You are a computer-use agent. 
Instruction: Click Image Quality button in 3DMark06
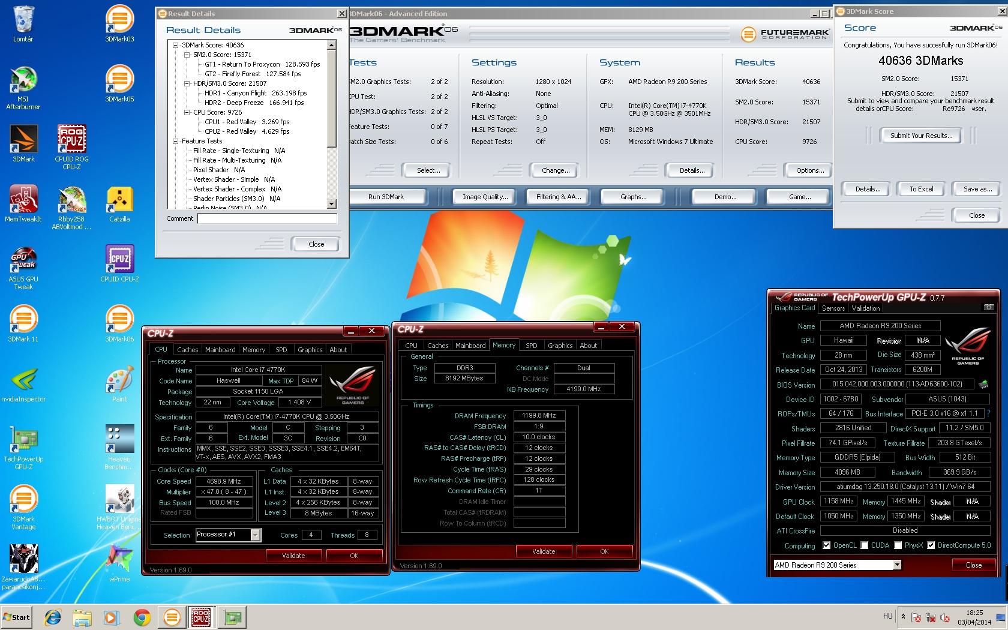click(x=485, y=197)
